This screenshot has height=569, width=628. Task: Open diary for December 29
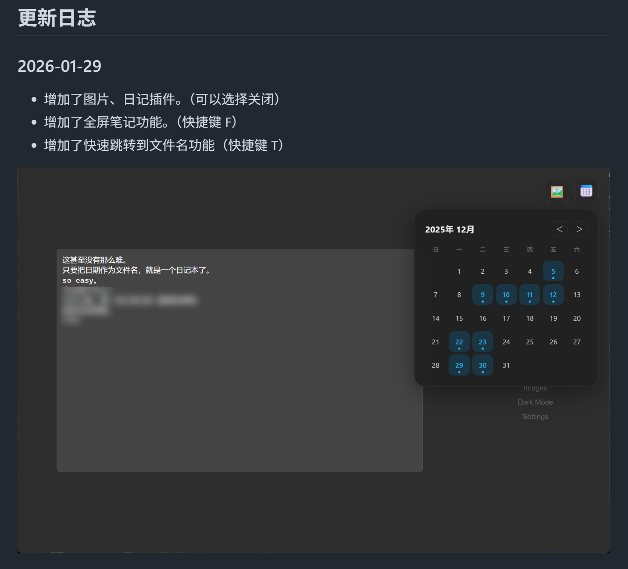tap(459, 365)
